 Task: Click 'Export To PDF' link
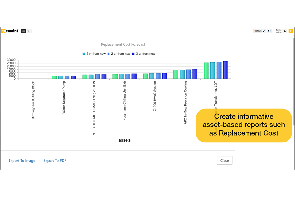click(55, 161)
